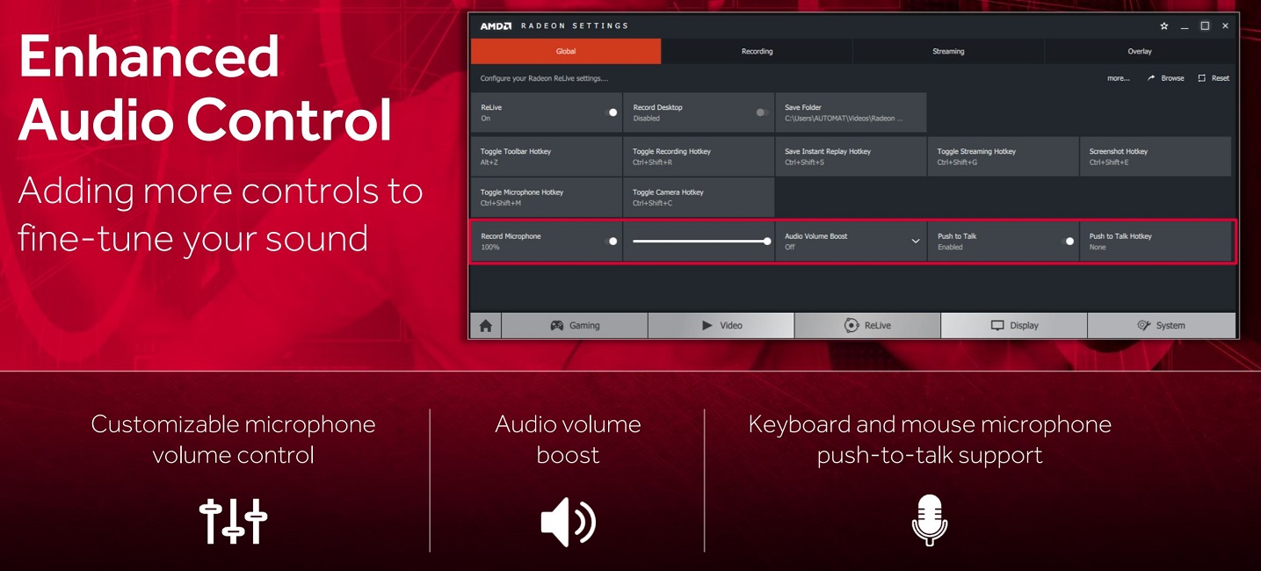This screenshot has height=571, width=1261.
Task: Disable the Push to Talk switch
Action: point(1069,241)
